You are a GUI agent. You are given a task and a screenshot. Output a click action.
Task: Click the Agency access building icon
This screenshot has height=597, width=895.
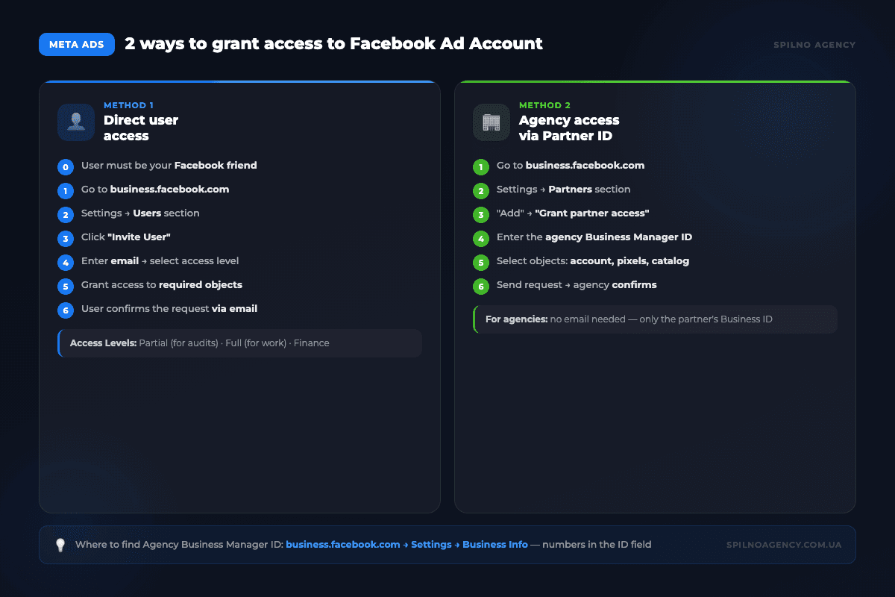pyautogui.click(x=492, y=122)
